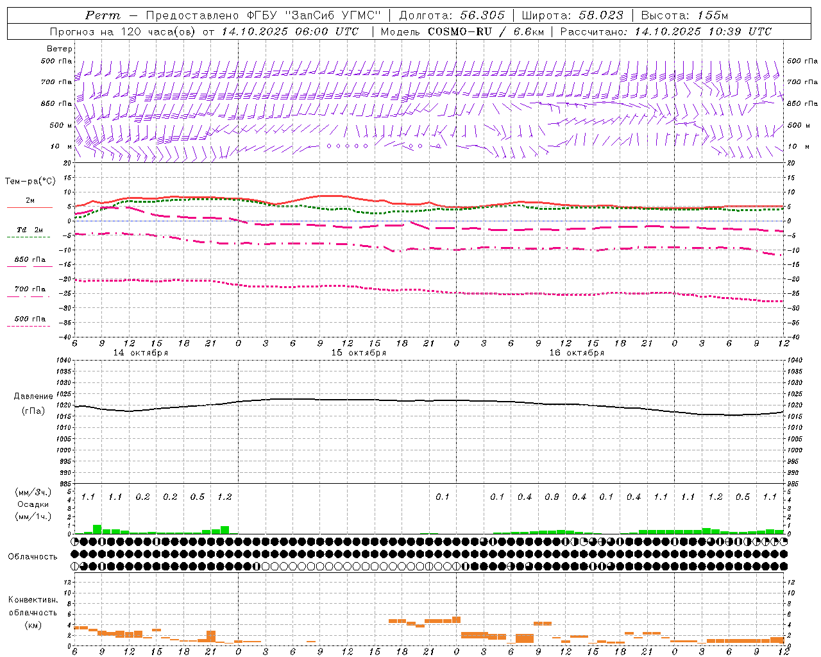Viewport: 821px width, 657px height.
Task: Click the left "10 м" wind level label
Action: click(x=62, y=146)
